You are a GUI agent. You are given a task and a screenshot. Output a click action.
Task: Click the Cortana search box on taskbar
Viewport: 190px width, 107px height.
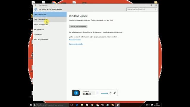click(x=51, y=105)
